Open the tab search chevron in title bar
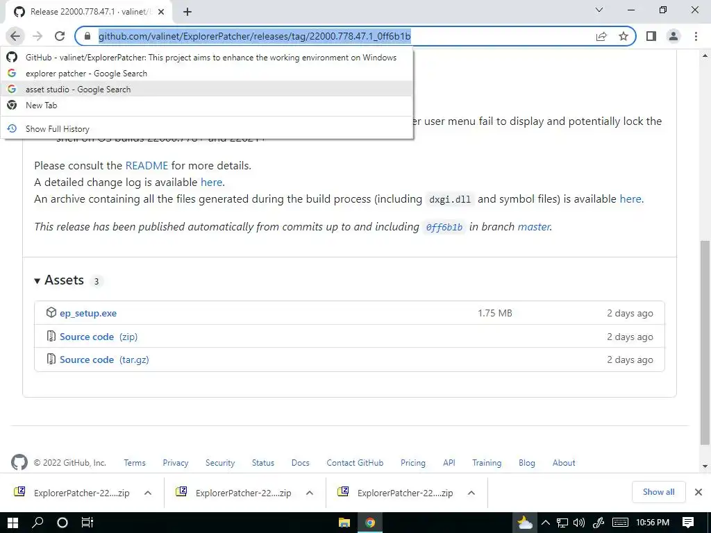Screen dimensions: 711x533 [x=599, y=10]
